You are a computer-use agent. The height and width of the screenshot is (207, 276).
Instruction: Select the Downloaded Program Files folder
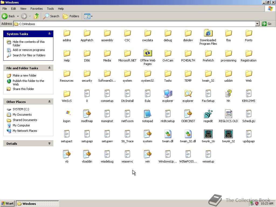pyautogui.click(x=208, y=33)
